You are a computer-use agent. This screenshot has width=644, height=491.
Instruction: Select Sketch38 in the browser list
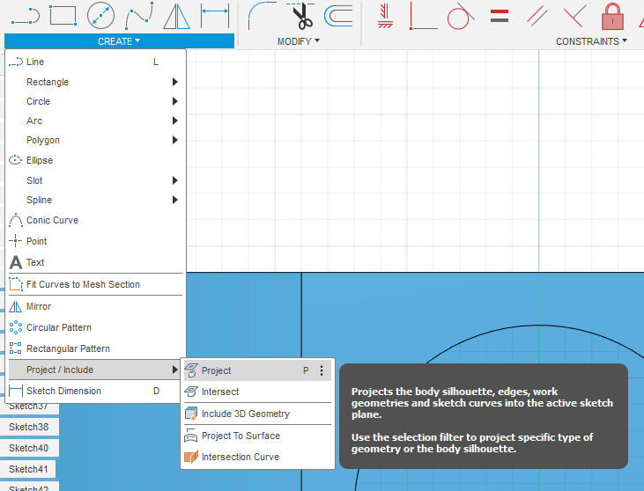coord(29,427)
